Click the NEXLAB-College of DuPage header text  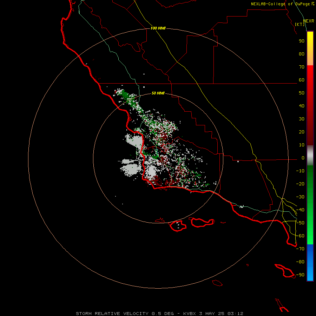coord(282,4)
